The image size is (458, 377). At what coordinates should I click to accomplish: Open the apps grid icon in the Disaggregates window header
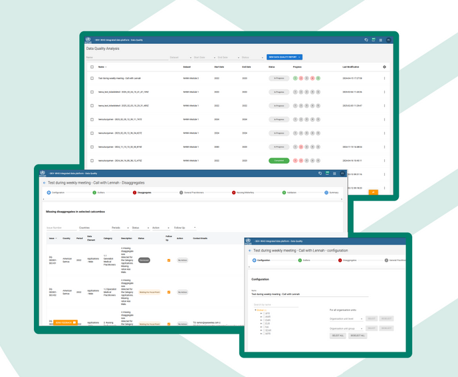point(334,174)
